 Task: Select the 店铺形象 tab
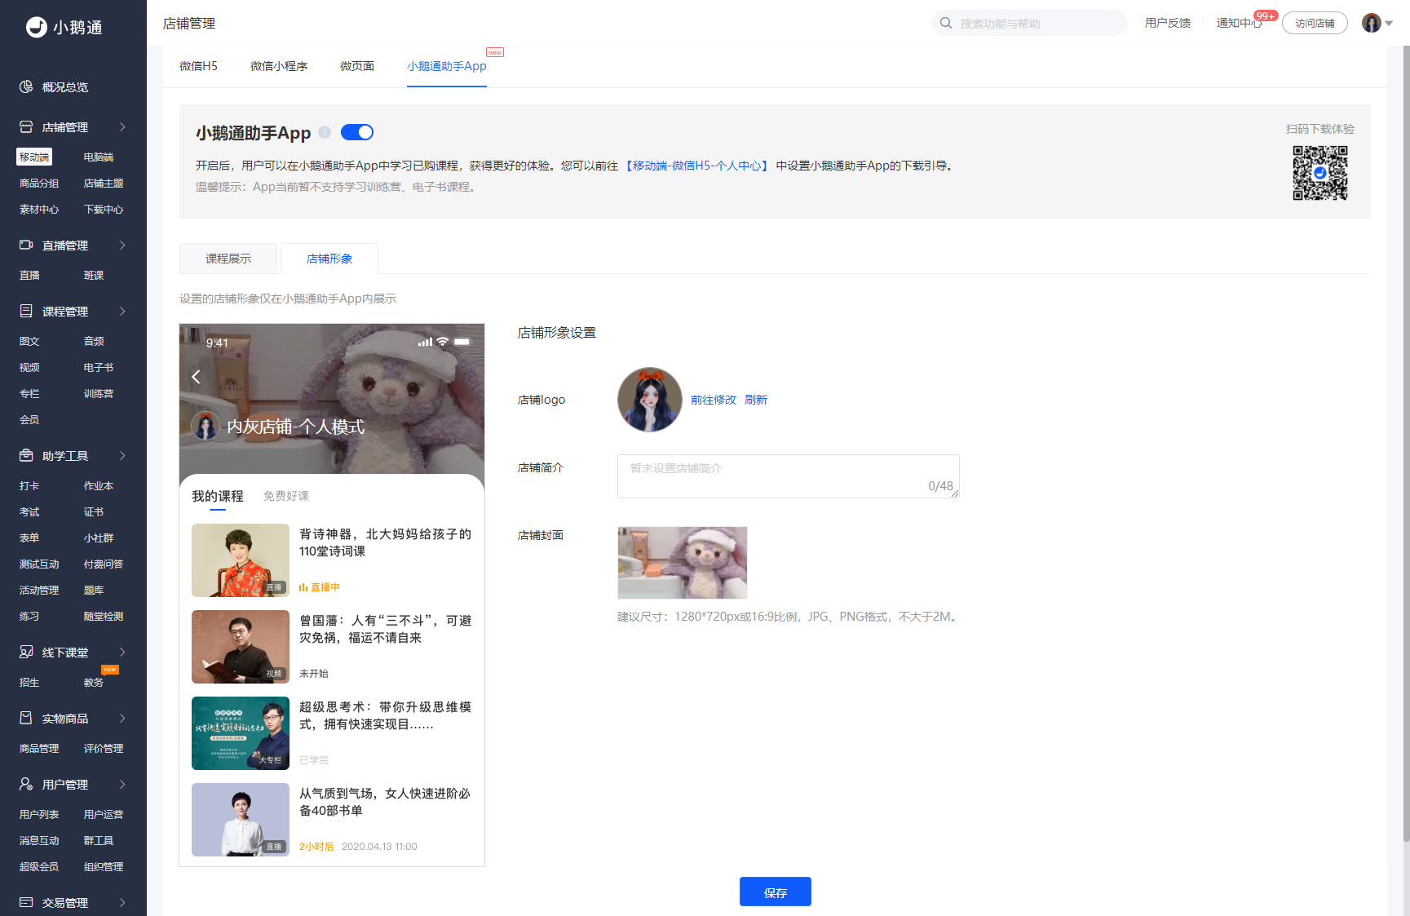329,259
